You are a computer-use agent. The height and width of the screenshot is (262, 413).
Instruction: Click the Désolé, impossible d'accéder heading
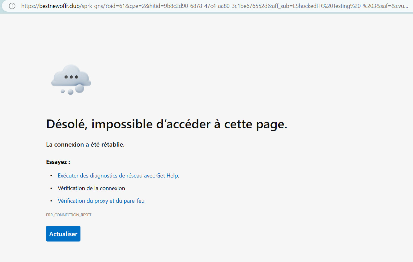click(167, 124)
